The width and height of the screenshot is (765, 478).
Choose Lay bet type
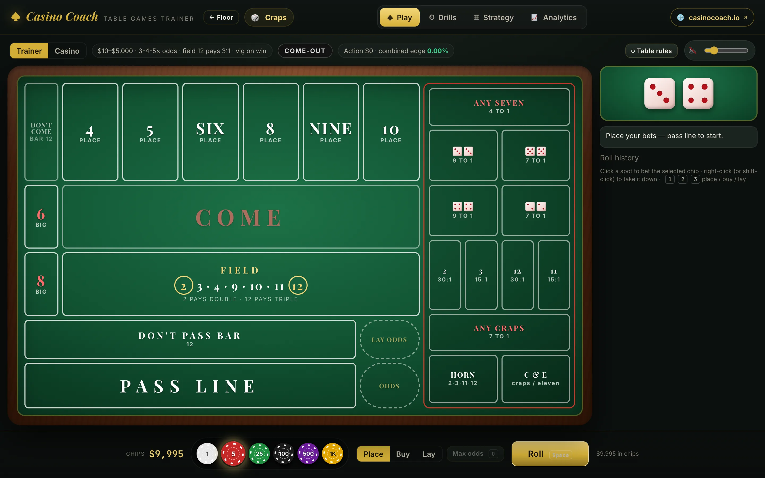click(429, 454)
